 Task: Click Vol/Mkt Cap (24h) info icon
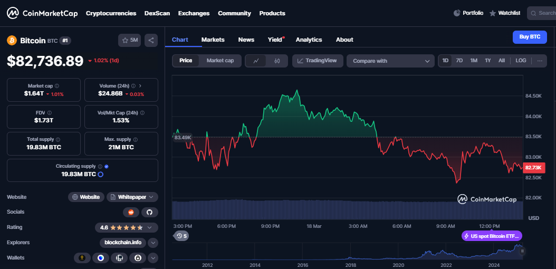coord(142,113)
